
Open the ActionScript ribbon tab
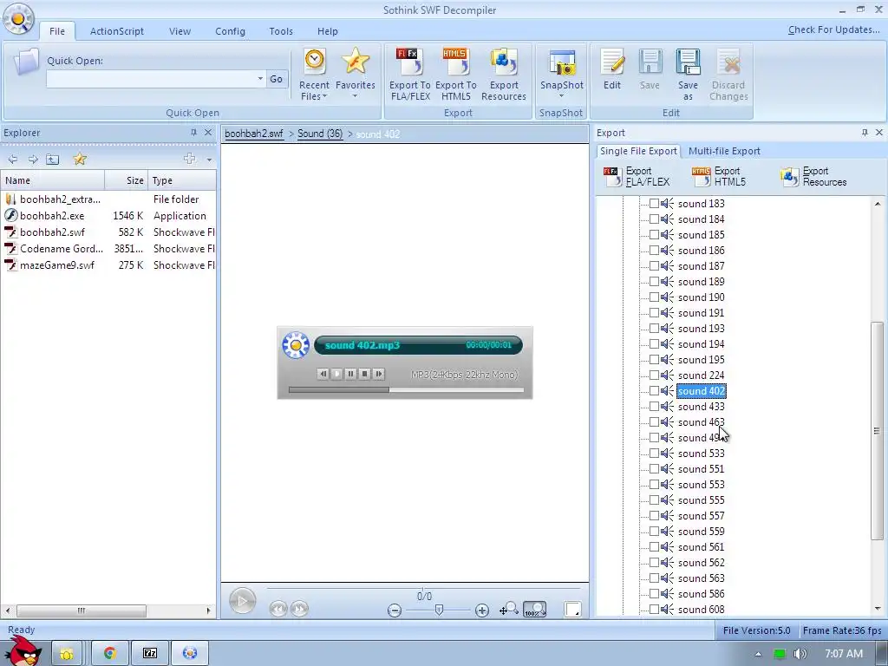117,31
